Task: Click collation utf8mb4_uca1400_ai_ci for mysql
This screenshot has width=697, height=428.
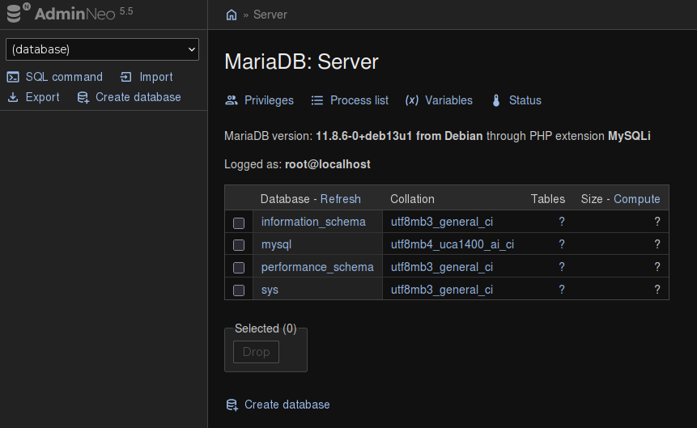Action: 452,244
